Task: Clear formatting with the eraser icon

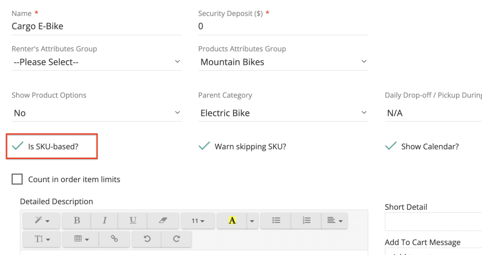Action: point(163,220)
